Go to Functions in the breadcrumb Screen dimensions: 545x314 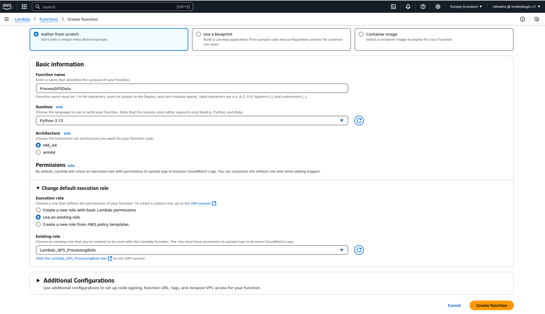click(x=49, y=19)
